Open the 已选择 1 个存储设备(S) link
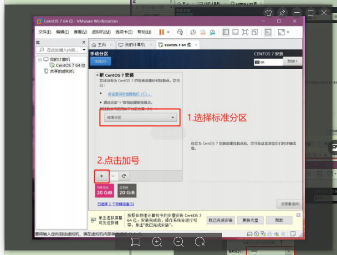337x255 pixels. pyautogui.click(x=116, y=204)
